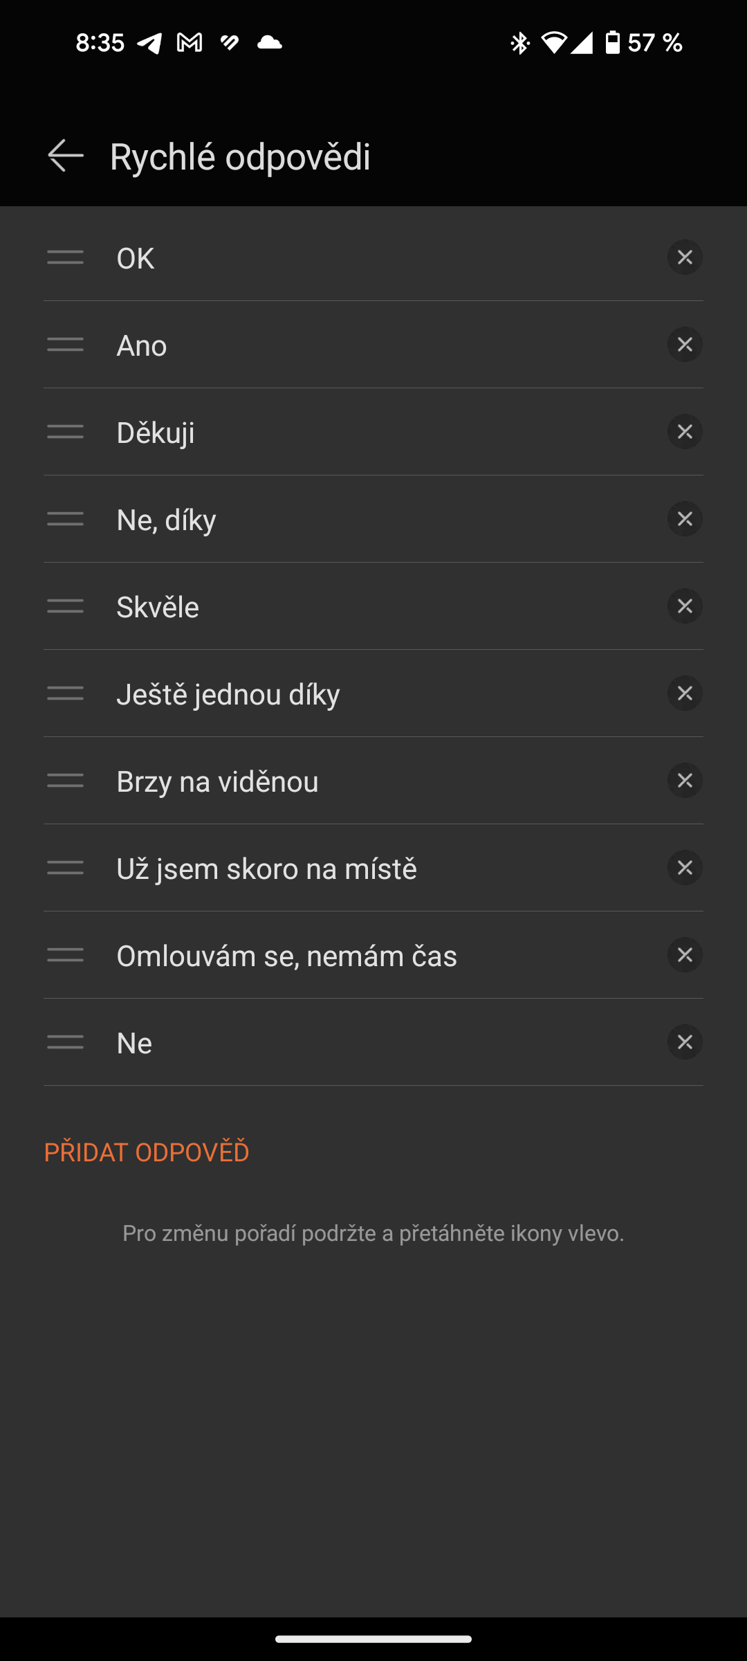
Task: Select the "Brzy na viděnou" reply text
Action: (217, 782)
